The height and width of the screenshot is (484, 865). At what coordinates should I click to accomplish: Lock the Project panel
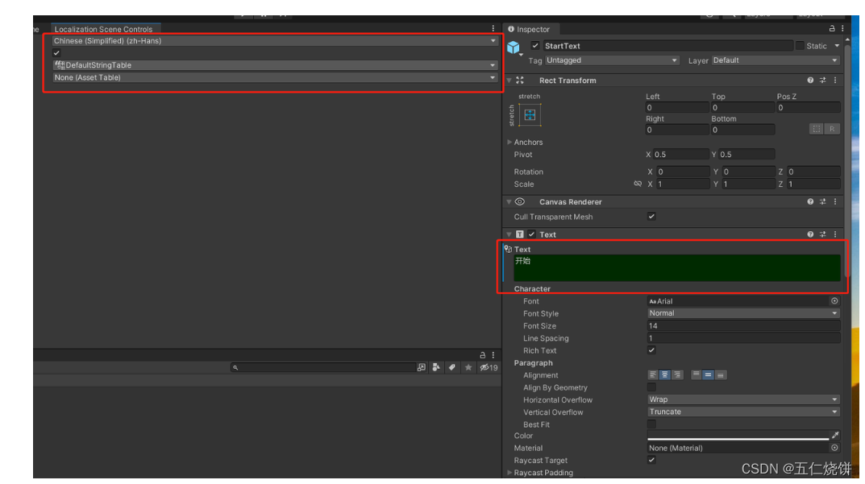tap(482, 355)
